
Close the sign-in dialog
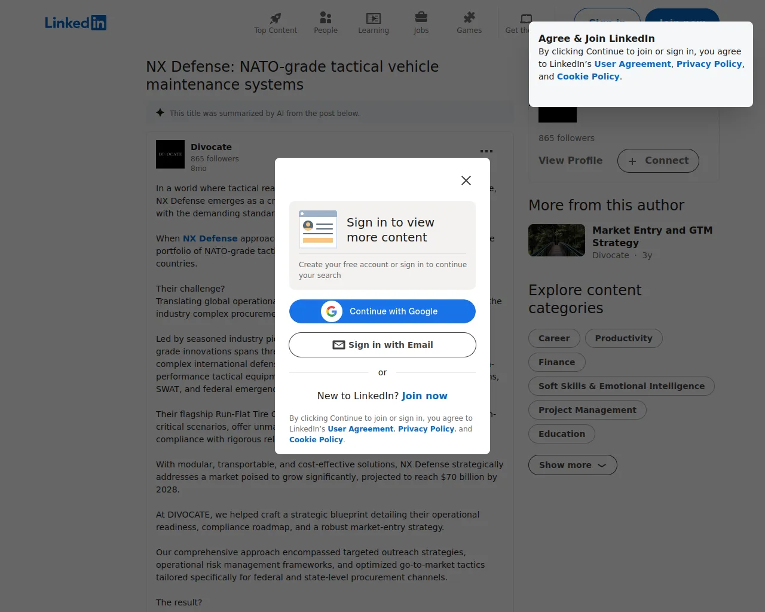tap(466, 180)
